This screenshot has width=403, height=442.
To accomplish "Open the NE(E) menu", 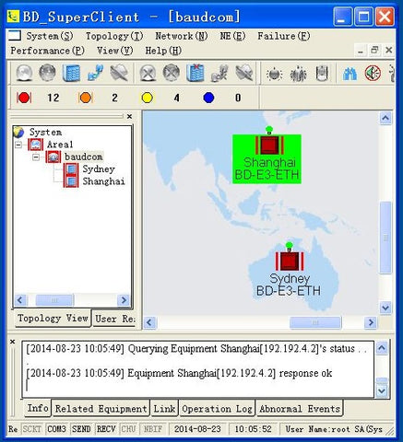I will pyautogui.click(x=232, y=36).
